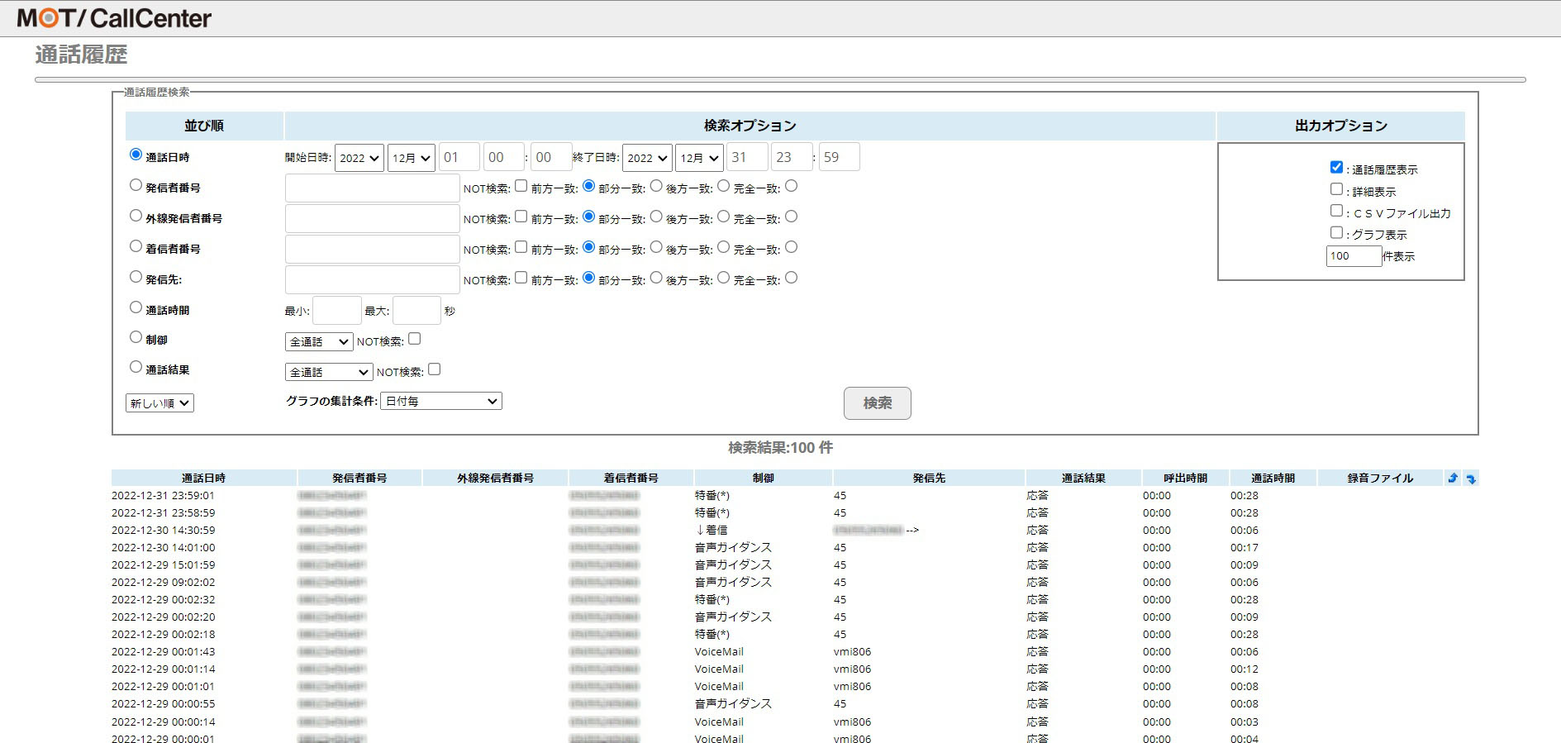
Task: Open the 制御 全通話 dropdown
Action: point(319,342)
